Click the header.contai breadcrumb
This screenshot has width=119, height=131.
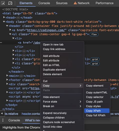31,114
